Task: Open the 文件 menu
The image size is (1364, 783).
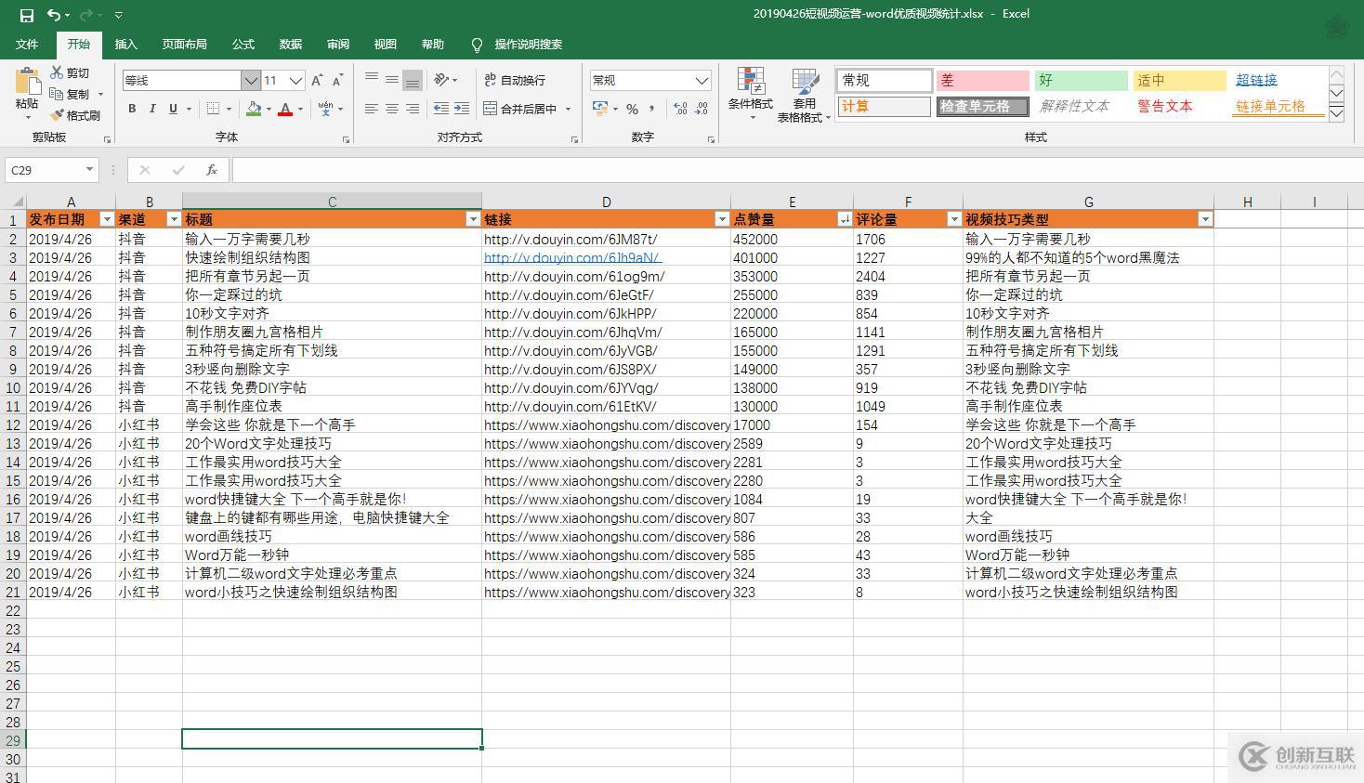Action: click(x=27, y=45)
